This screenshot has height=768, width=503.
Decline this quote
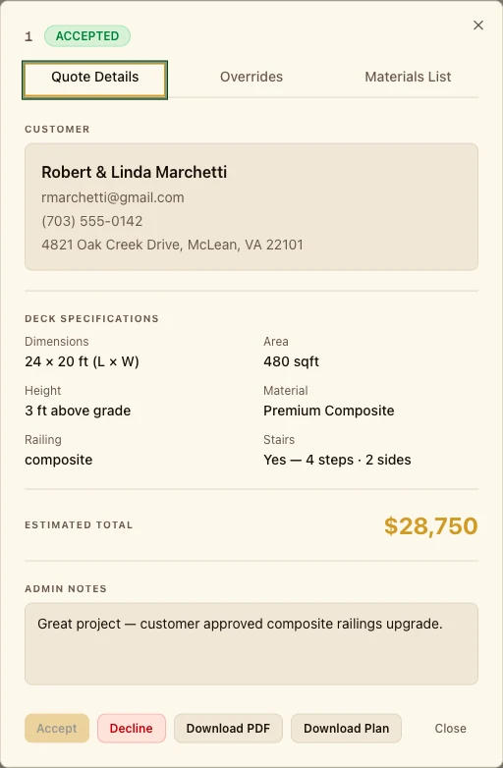pos(132,729)
